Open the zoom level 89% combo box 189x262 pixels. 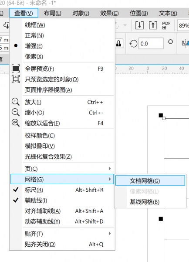coord(183,25)
